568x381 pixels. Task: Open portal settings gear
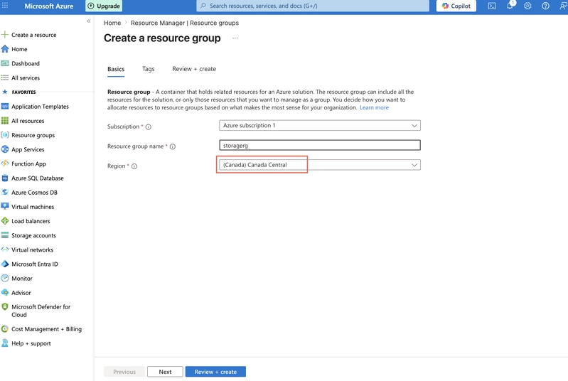click(527, 6)
